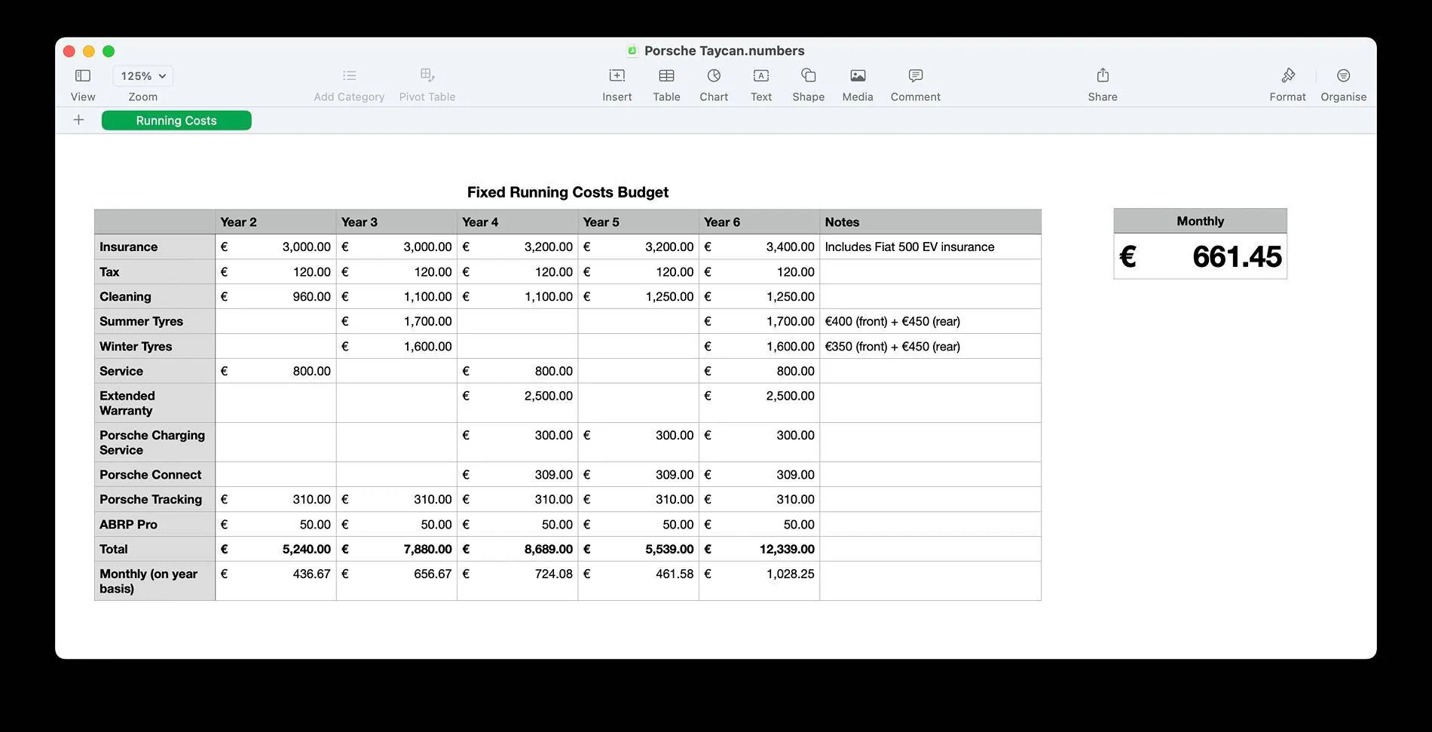Screen dimensions: 1432x732
Task: Open the 125% zoom dropdown
Action: 143,76
